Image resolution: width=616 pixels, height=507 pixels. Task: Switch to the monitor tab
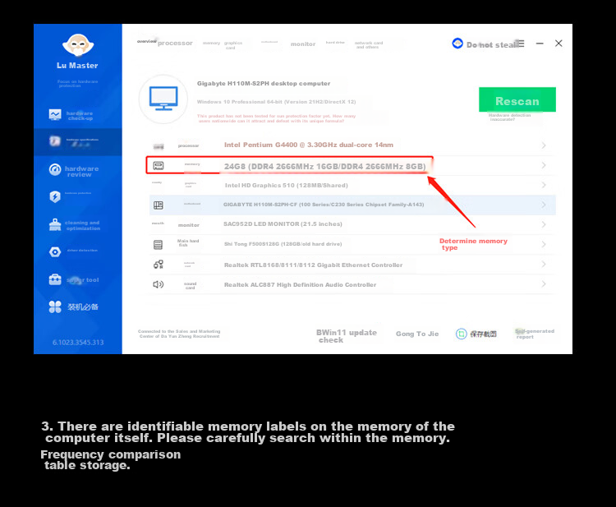303,44
